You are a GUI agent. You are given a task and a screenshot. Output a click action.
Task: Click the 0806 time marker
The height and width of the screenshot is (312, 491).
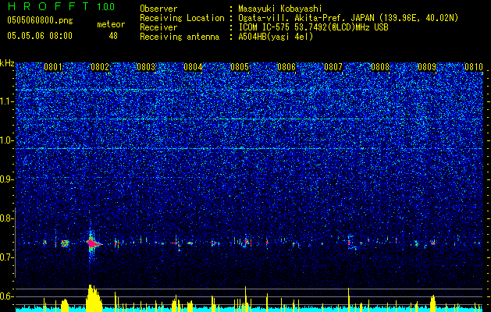tap(286, 67)
